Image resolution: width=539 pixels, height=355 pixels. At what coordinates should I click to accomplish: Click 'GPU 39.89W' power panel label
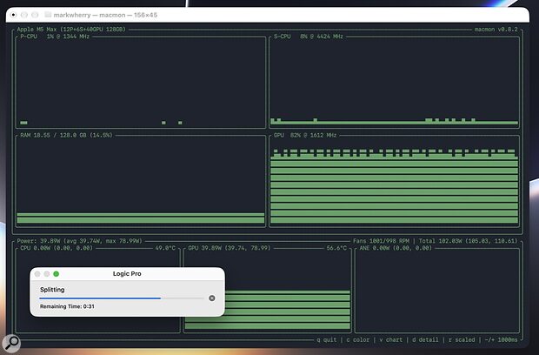230,248
